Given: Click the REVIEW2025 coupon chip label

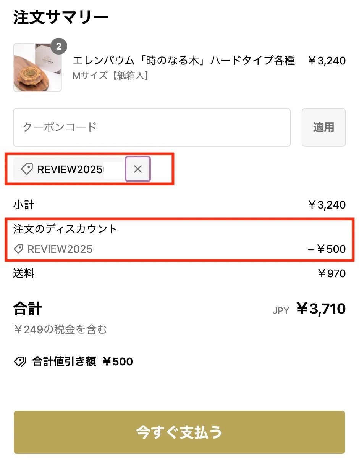Looking at the screenshot, I should (70, 169).
